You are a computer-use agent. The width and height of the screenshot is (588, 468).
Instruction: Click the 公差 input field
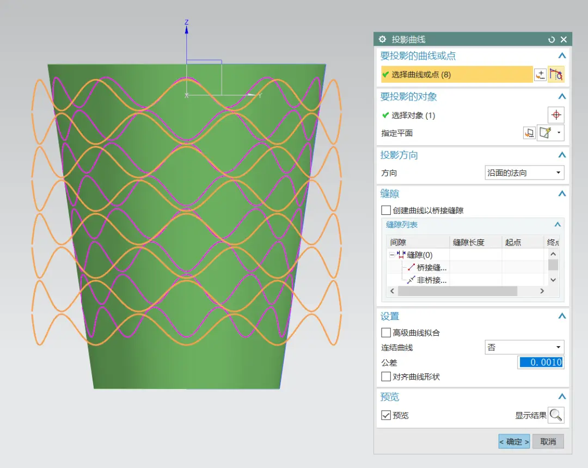[541, 362]
